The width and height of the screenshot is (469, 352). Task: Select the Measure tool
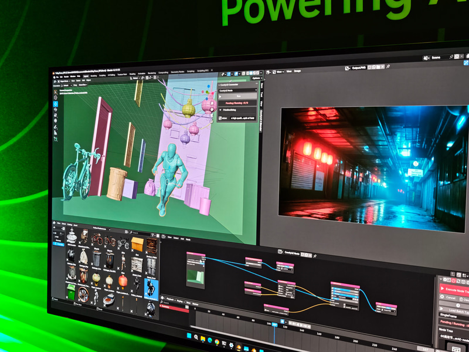[x=55, y=133]
